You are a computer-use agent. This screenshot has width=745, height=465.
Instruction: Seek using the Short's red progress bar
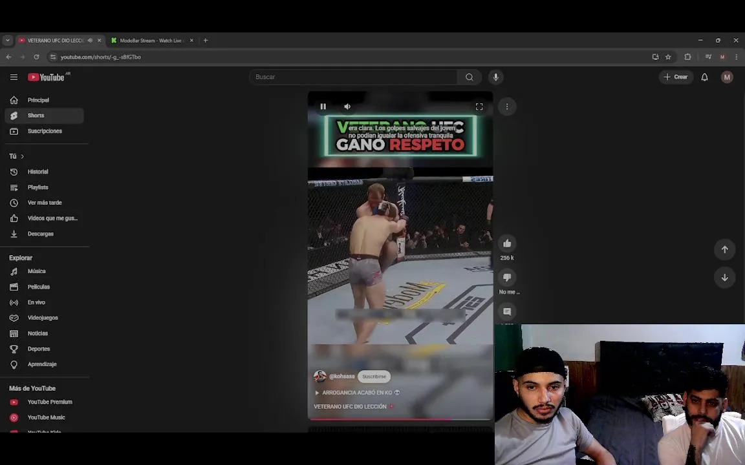400,419
